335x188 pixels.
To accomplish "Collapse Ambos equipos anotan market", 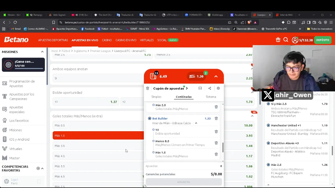I will click(252, 69).
